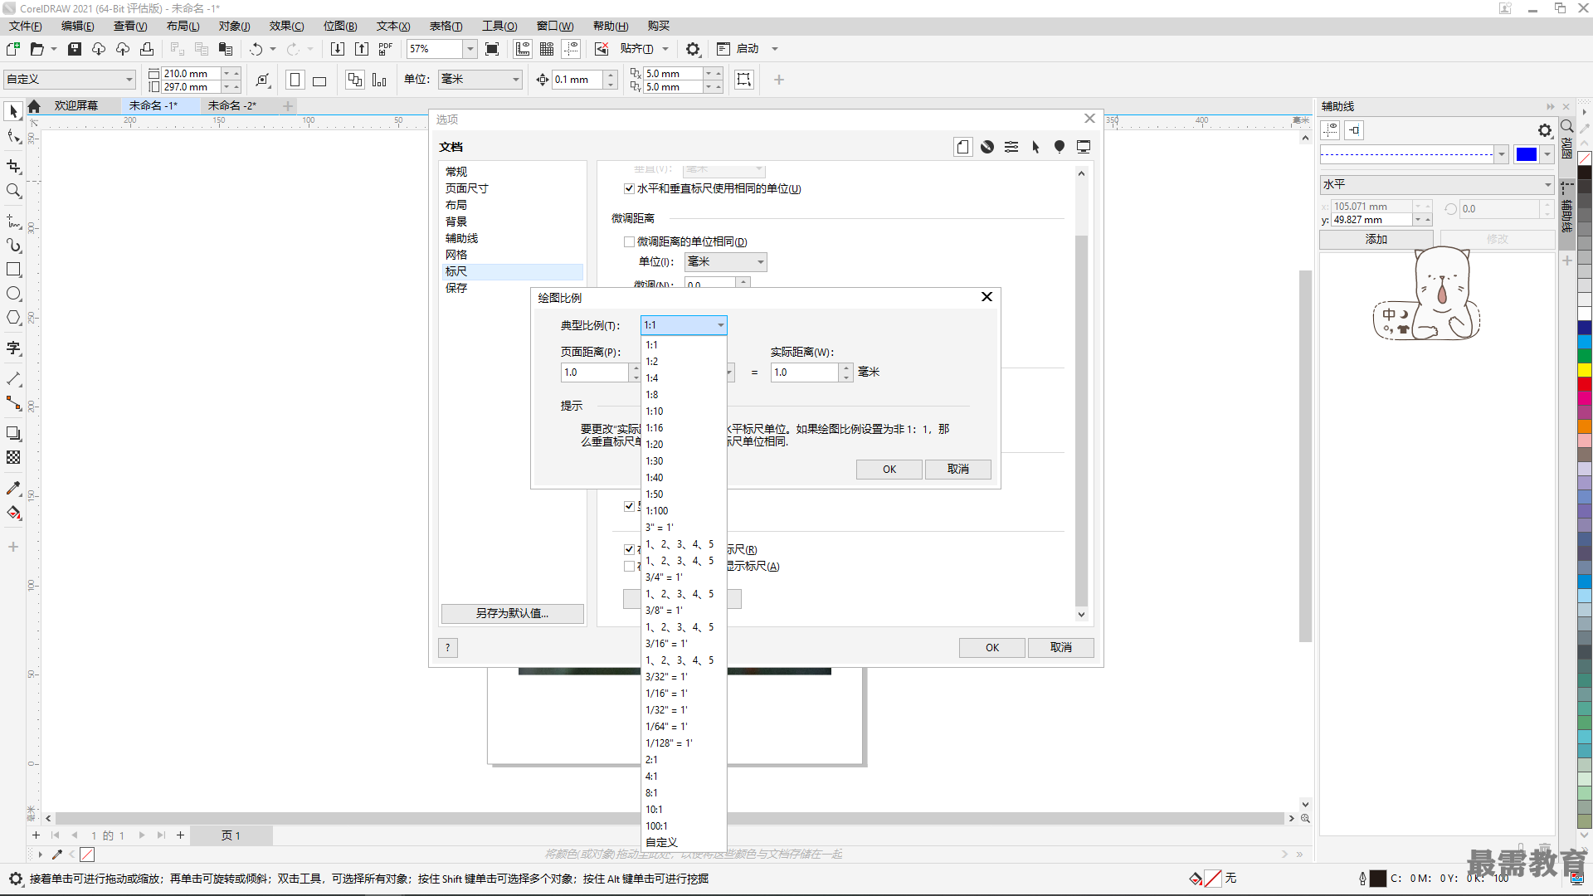This screenshot has width=1593, height=896.
Task: Select the Ellipse tool
Action: (x=13, y=294)
